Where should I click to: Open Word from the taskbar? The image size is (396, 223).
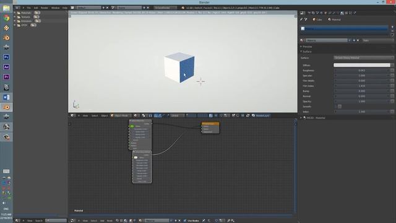point(6,97)
